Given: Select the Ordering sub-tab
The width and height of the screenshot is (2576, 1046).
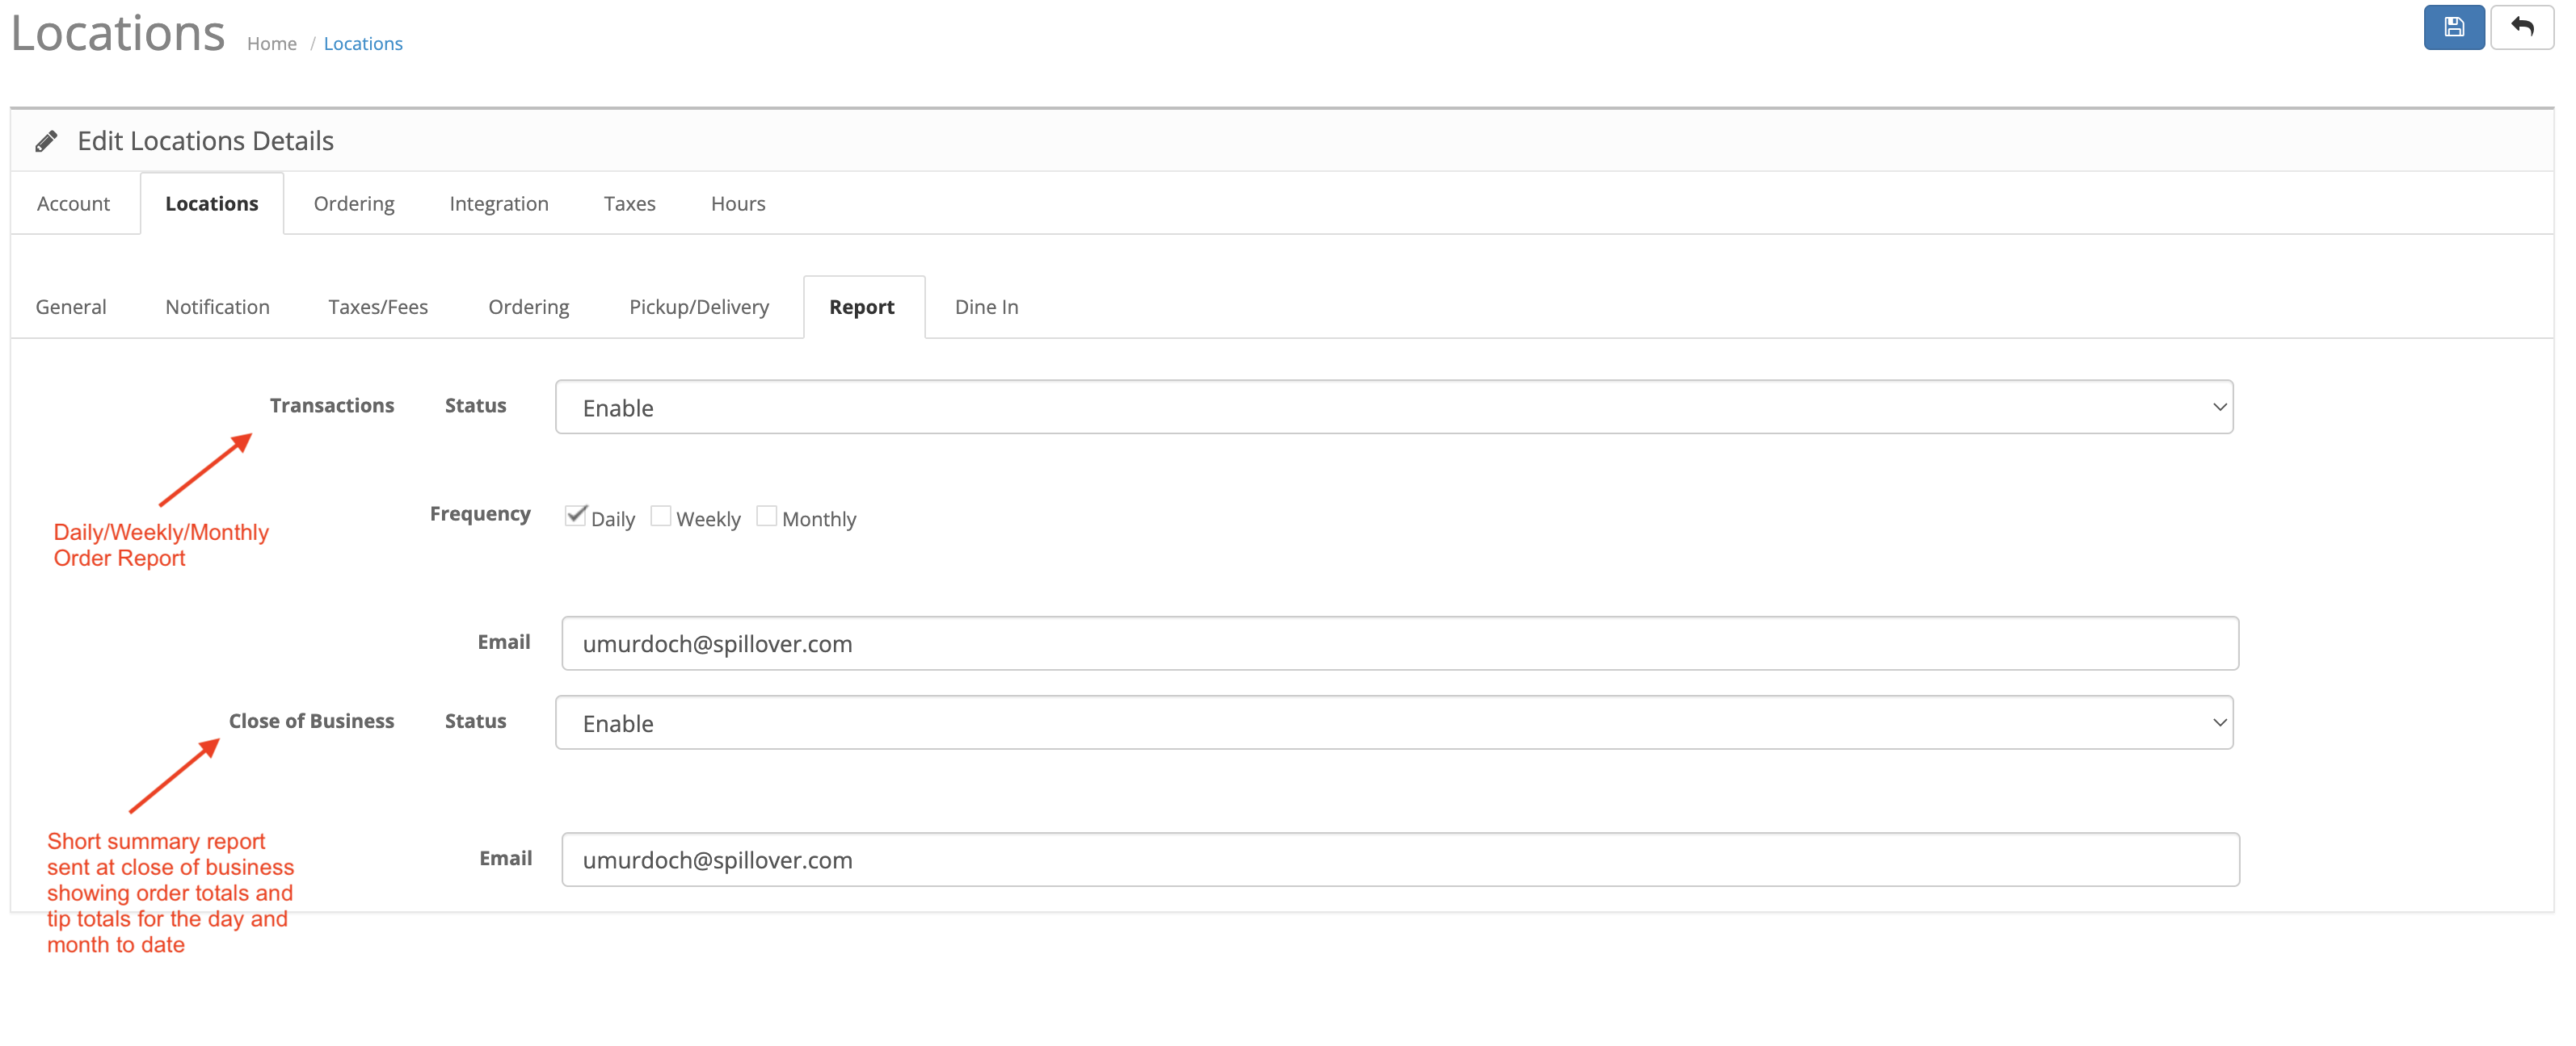Looking at the screenshot, I should point(529,307).
